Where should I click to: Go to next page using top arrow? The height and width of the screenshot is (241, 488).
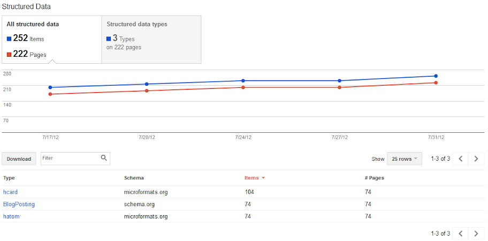pyautogui.click(x=476, y=159)
